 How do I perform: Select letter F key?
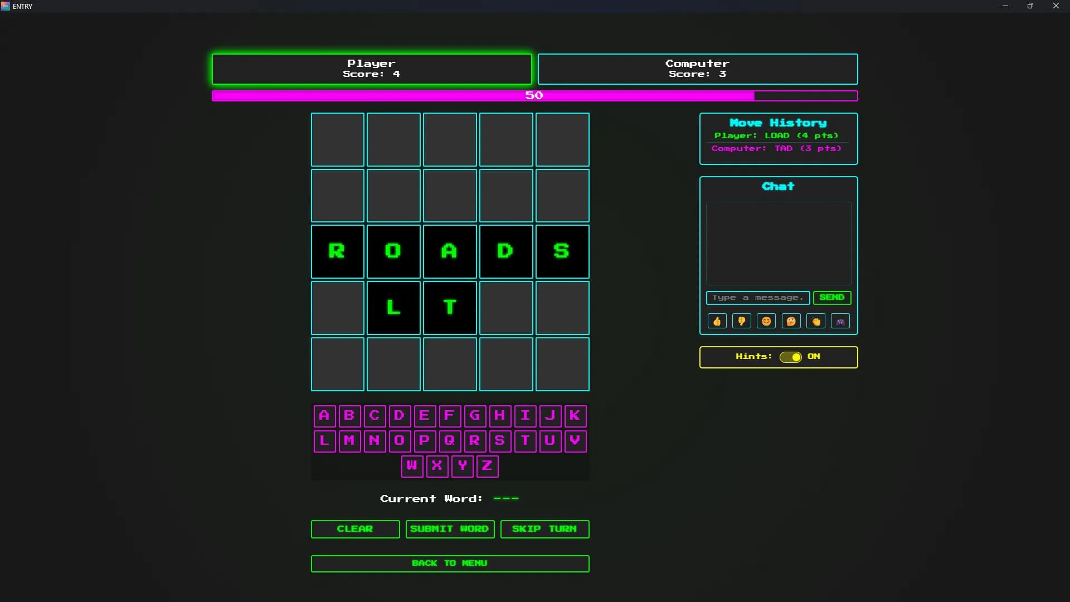click(450, 416)
